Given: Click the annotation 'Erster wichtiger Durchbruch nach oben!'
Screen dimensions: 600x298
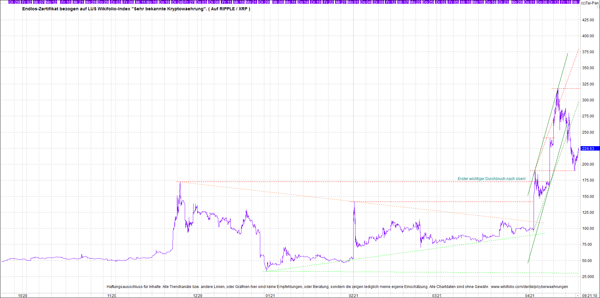Looking at the screenshot, I should [492, 179].
